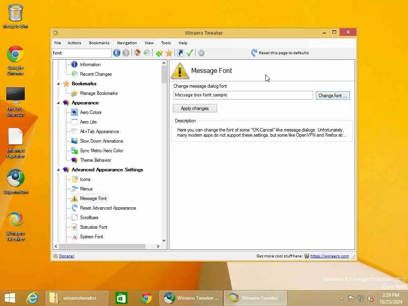Image resolution: width=408 pixels, height=306 pixels.
Task: Open the Tools menu
Action: pos(166,43)
